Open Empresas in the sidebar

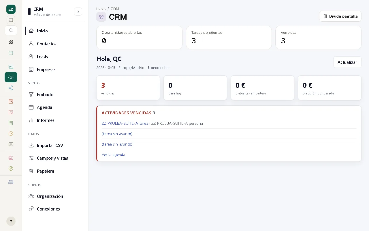click(x=55, y=69)
